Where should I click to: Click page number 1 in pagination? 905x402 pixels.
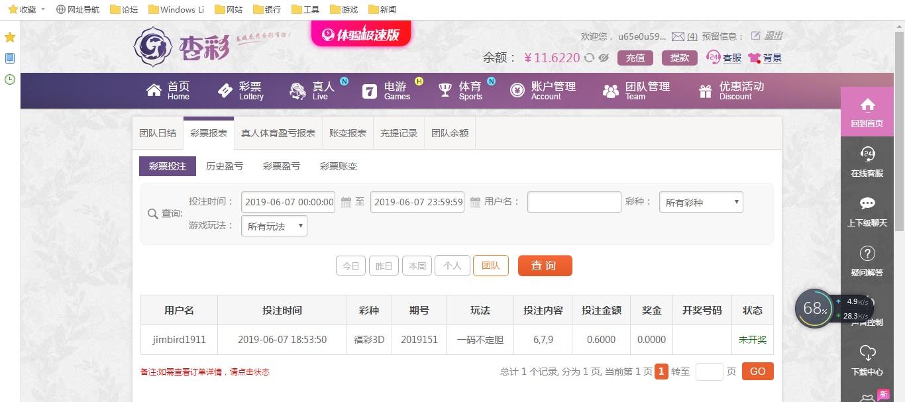(x=661, y=372)
